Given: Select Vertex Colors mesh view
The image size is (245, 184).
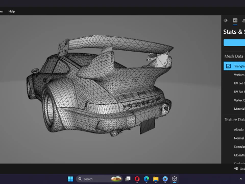Looking at the screenshot, I should coord(239,100).
